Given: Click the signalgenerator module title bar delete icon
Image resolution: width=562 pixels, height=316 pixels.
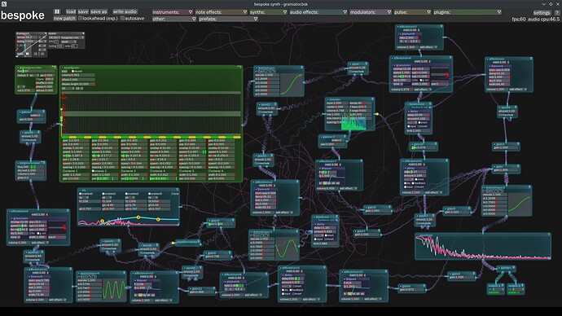Looking at the screenshot, I should [55, 68].
